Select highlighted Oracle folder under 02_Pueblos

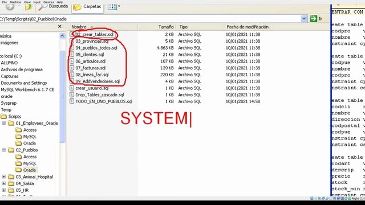pyautogui.click(x=29, y=170)
